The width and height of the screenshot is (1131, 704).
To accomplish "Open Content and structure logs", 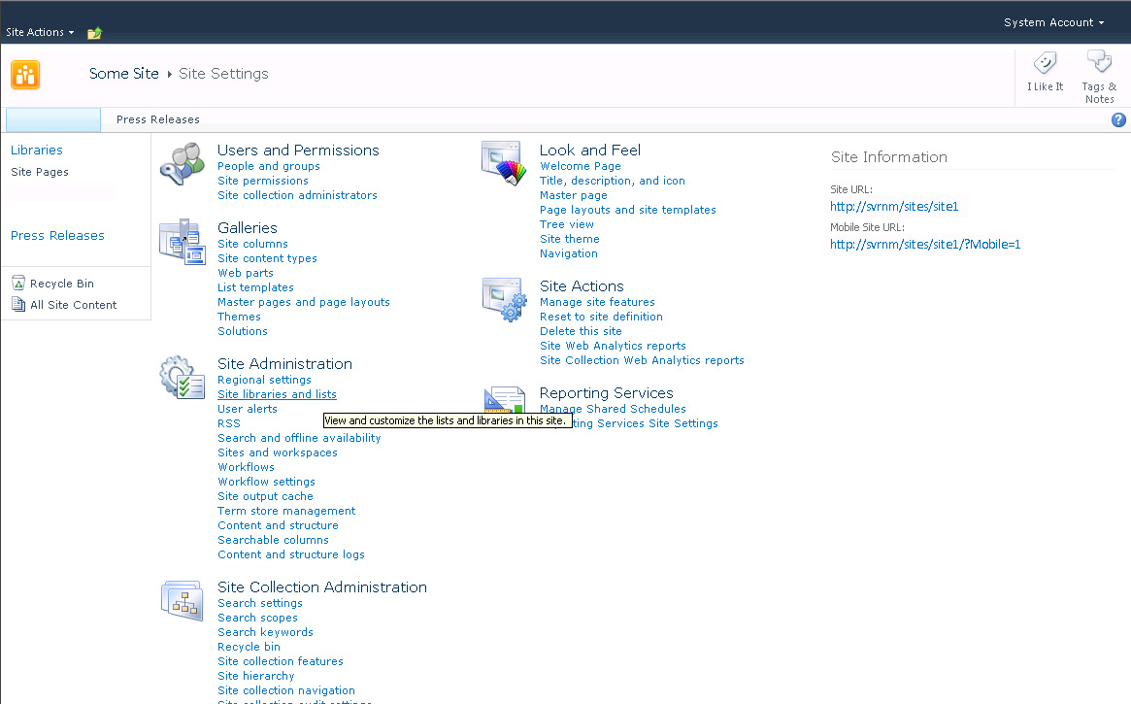I will pos(291,553).
